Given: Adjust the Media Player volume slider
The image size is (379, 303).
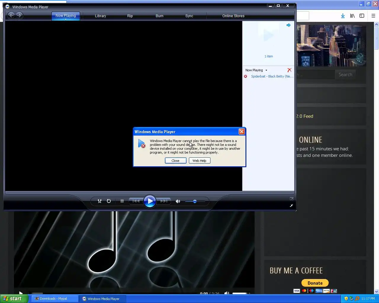Looking at the screenshot, I should coord(195,201).
